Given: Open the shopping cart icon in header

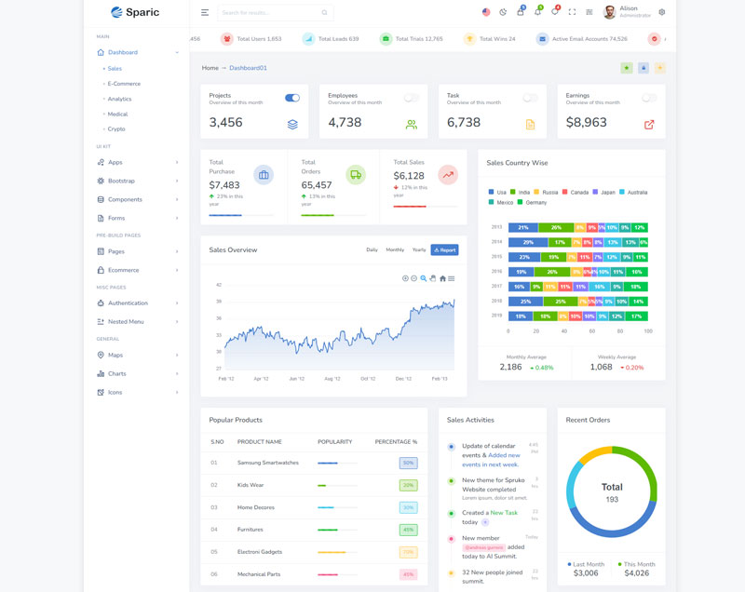Looking at the screenshot, I should [x=521, y=12].
